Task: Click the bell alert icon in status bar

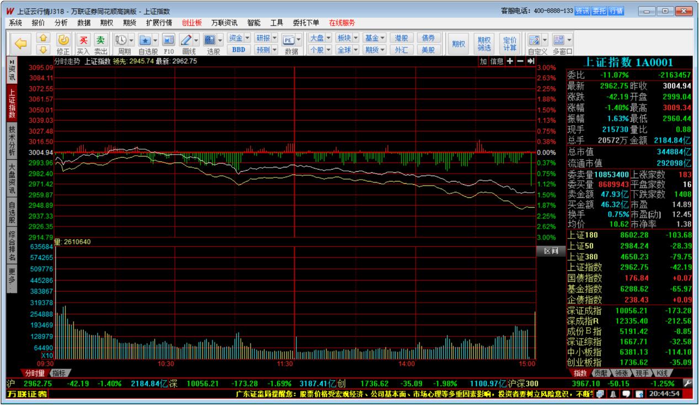Action: 613,394
